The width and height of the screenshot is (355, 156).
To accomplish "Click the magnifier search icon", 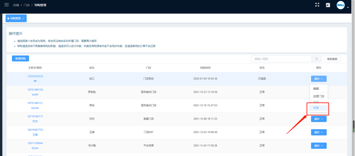I will 316,59.
